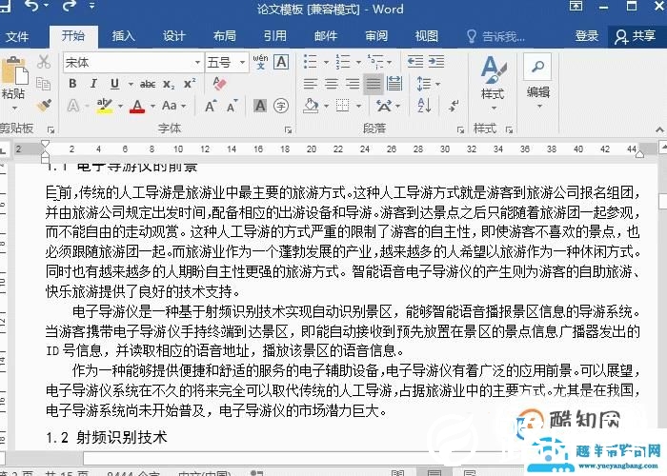Toggle Bold formatting

coord(72,84)
